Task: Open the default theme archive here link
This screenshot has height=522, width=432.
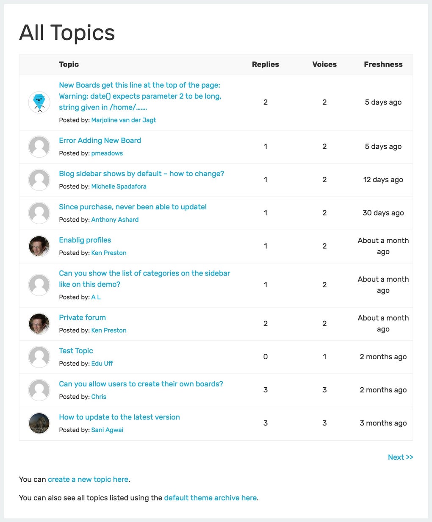Action: 210,498
